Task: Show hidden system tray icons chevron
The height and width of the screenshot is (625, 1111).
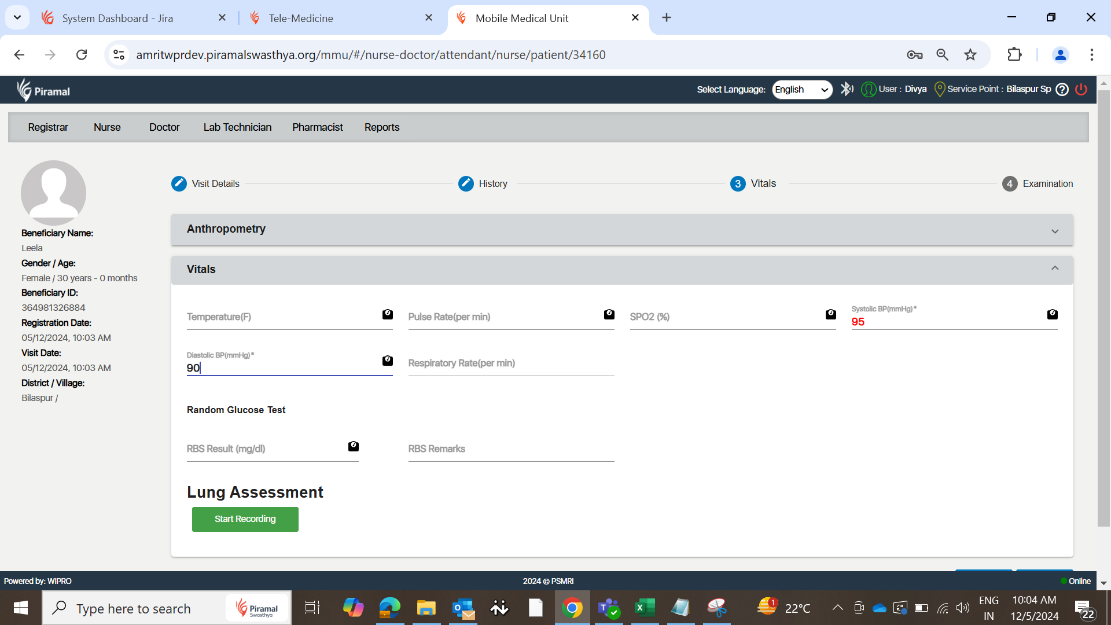Action: click(837, 608)
